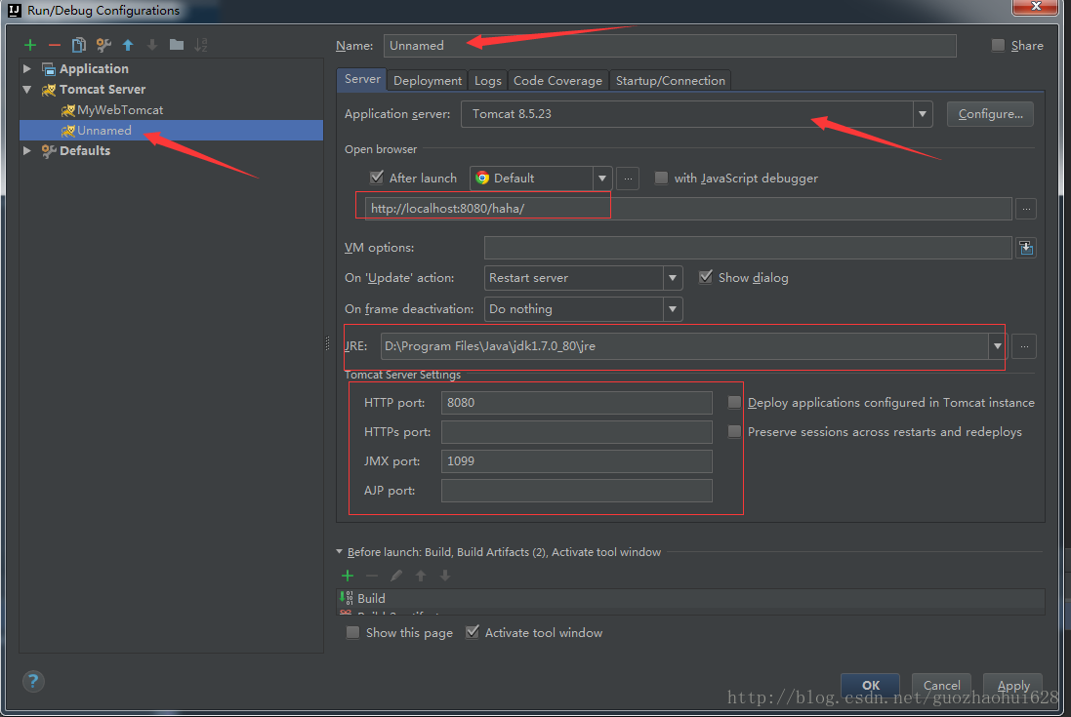Browse for browser with ellipsis next to Default
Image resolution: width=1071 pixels, height=717 pixels.
(628, 179)
